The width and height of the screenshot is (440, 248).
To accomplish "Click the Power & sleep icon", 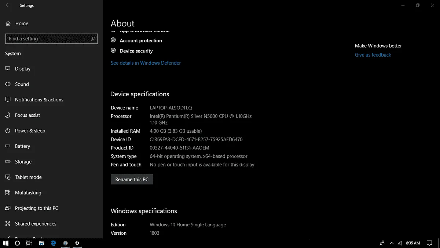I will point(8,130).
